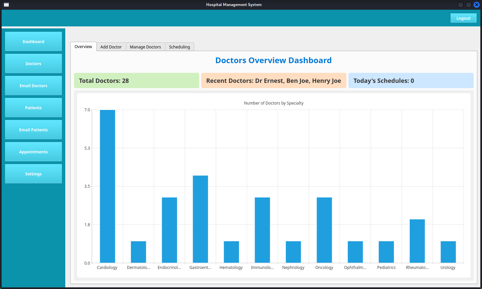Viewport: 482px width, 289px height.
Task: Click the Today's Schedules card
Action: pyautogui.click(x=411, y=81)
